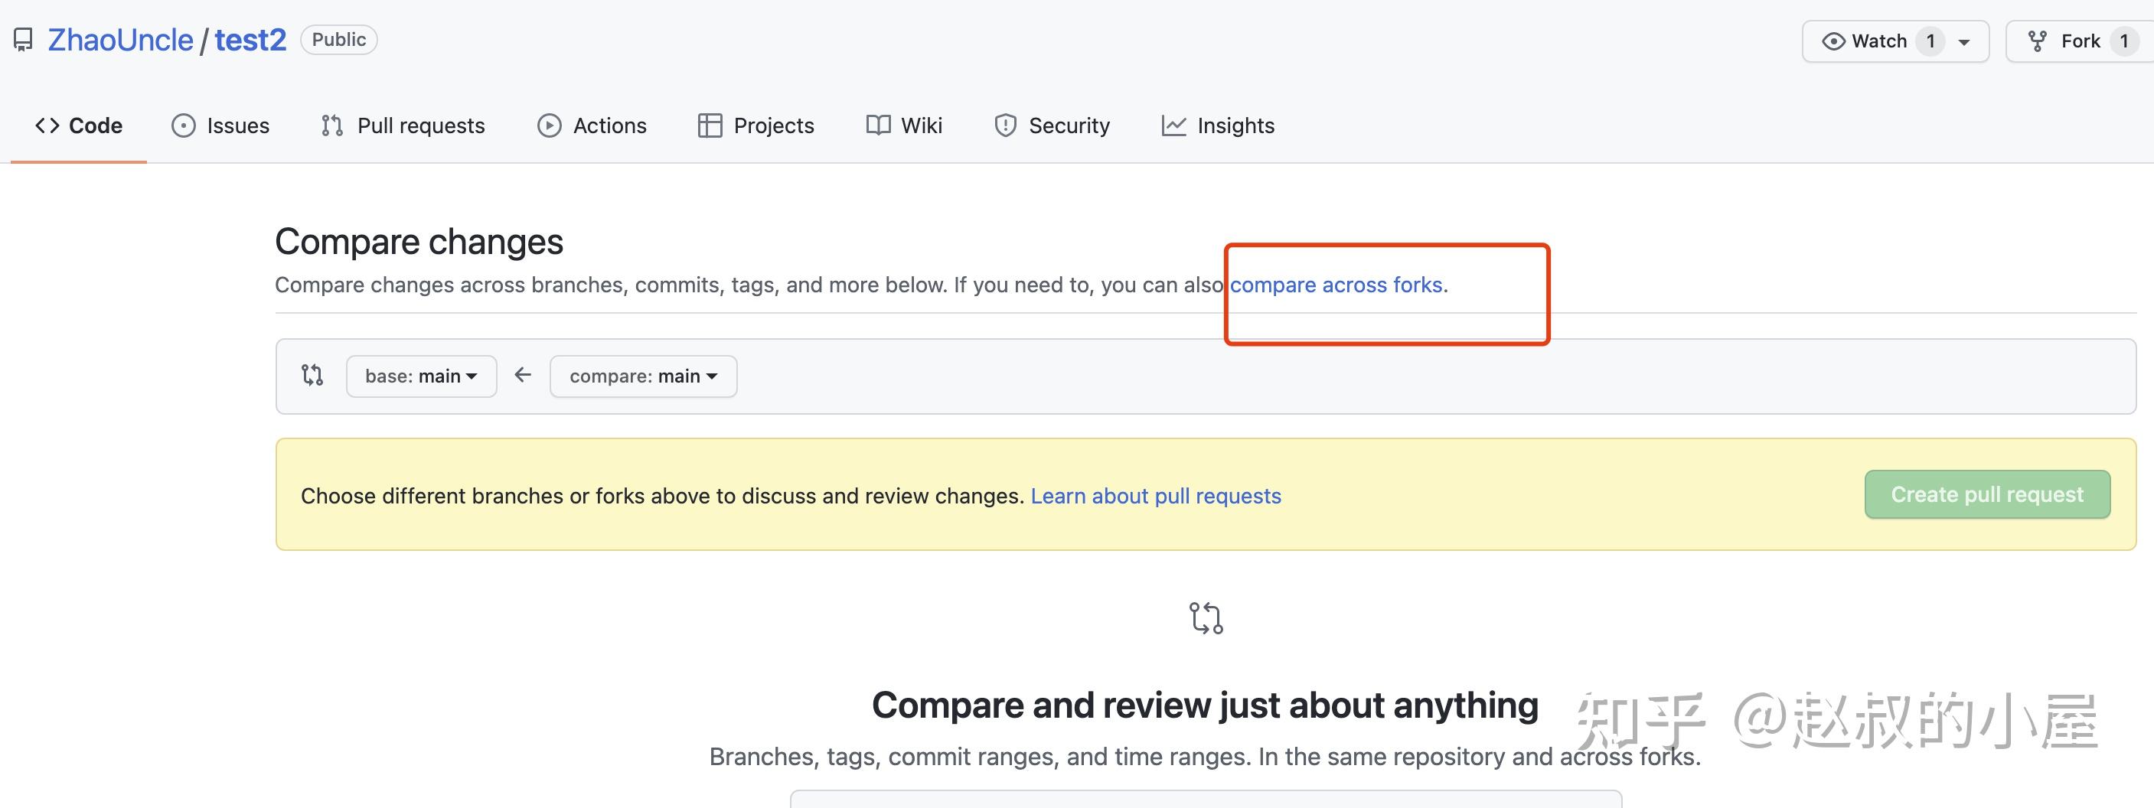Click the swap branches icon beside base
This screenshot has height=808, width=2154.
(x=312, y=375)
